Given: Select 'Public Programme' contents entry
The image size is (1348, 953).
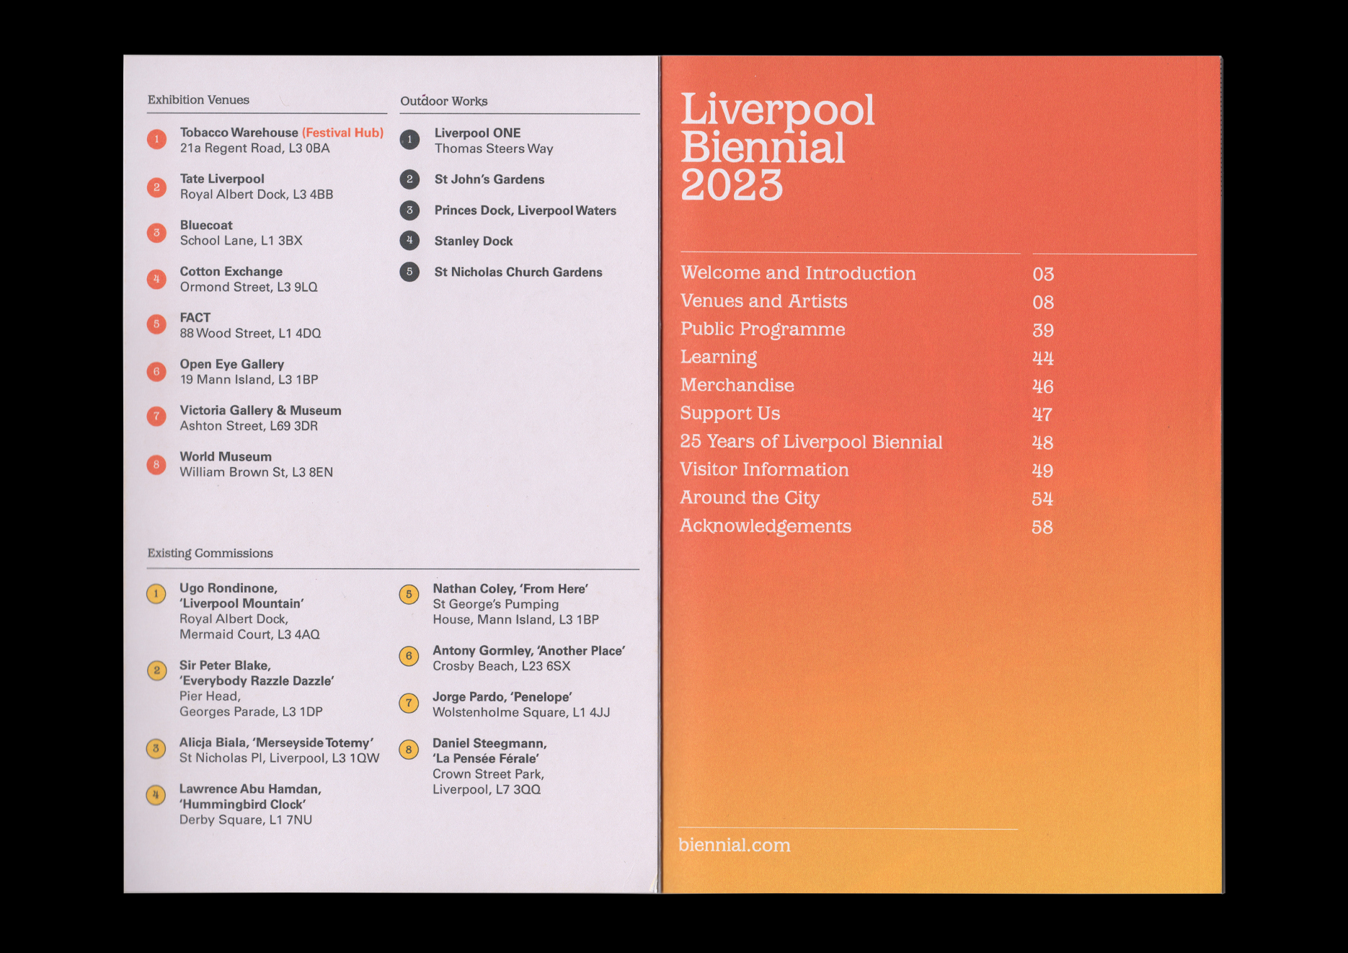Looking at the screenshot, I should coord(763,329).
